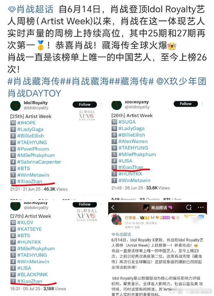Open #SabrinaCarpenter hashtag in 25th list
This screenshot has width=214, height=296.
(x=39, y=162)
